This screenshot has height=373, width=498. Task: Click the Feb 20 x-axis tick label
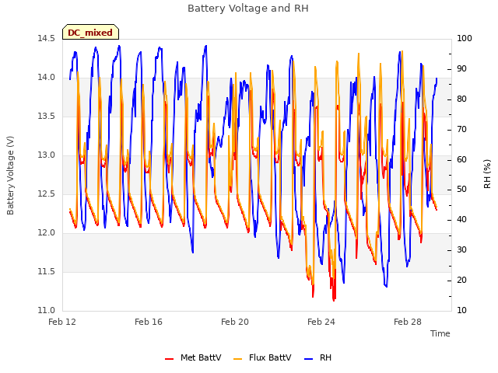235,322
